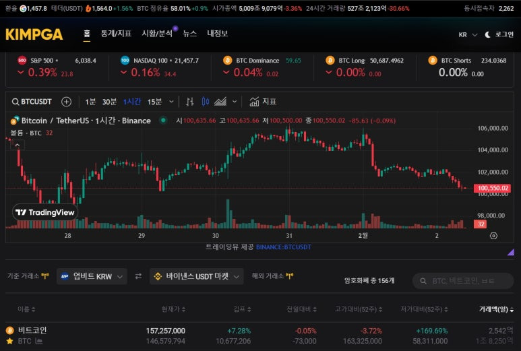Toggle the 비트코인 favorite star
Screen dimensions: 521x351
coord(9,341)
